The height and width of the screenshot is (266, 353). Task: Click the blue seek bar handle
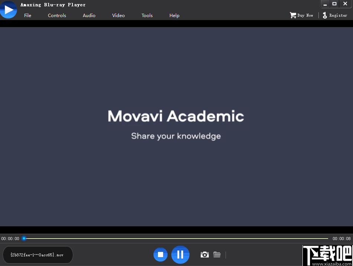click(24, 238)
